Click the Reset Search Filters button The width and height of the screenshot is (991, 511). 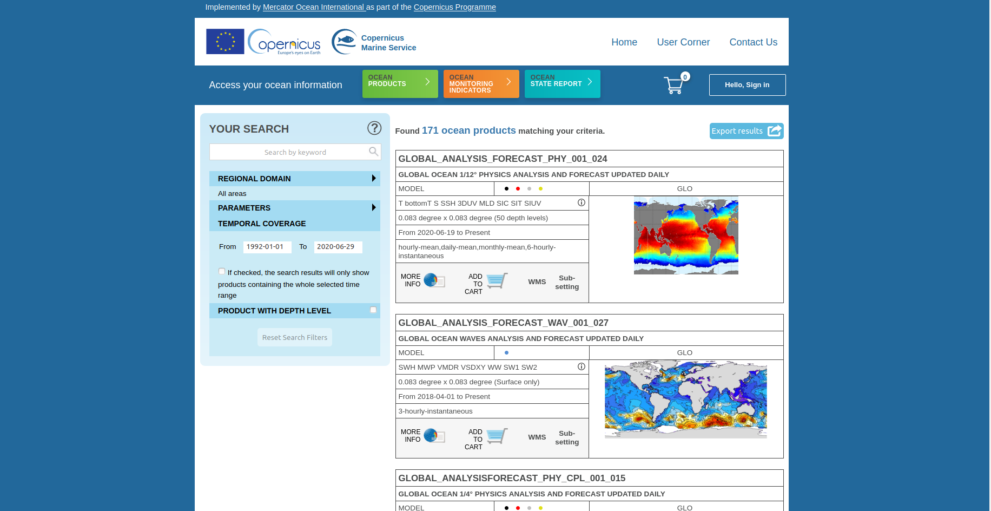[x=294, y=337]
